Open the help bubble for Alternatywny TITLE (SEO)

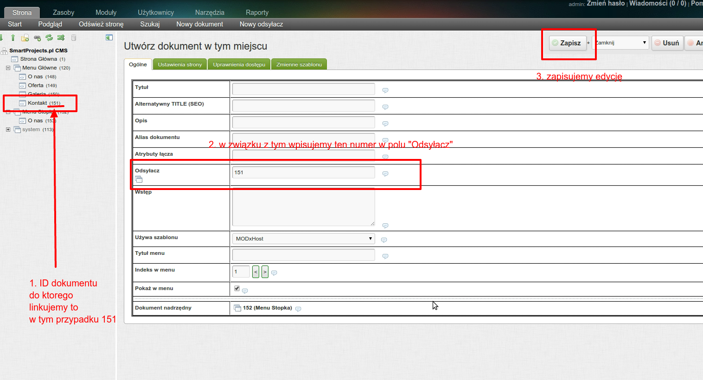pos(385,107)
